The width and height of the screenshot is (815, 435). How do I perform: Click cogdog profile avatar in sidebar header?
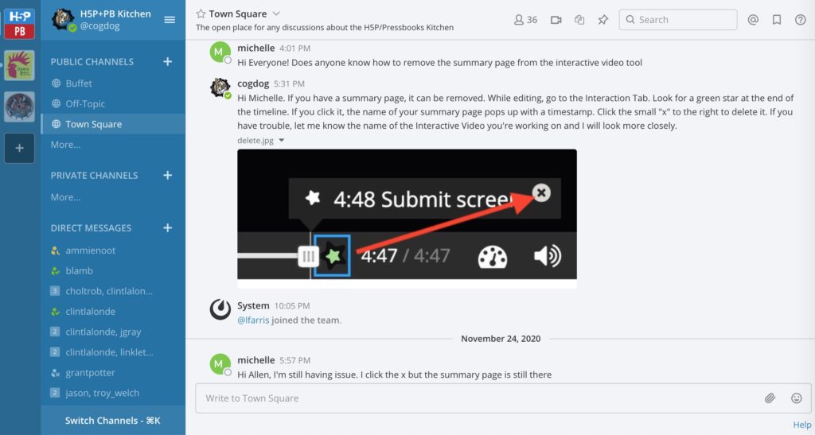[x=63, y=20]
